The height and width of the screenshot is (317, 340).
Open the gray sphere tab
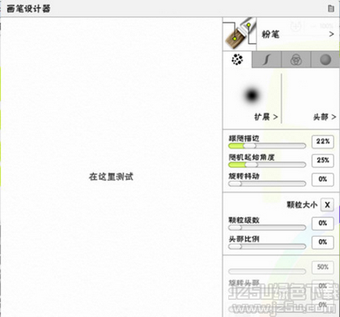coord(325,59)
